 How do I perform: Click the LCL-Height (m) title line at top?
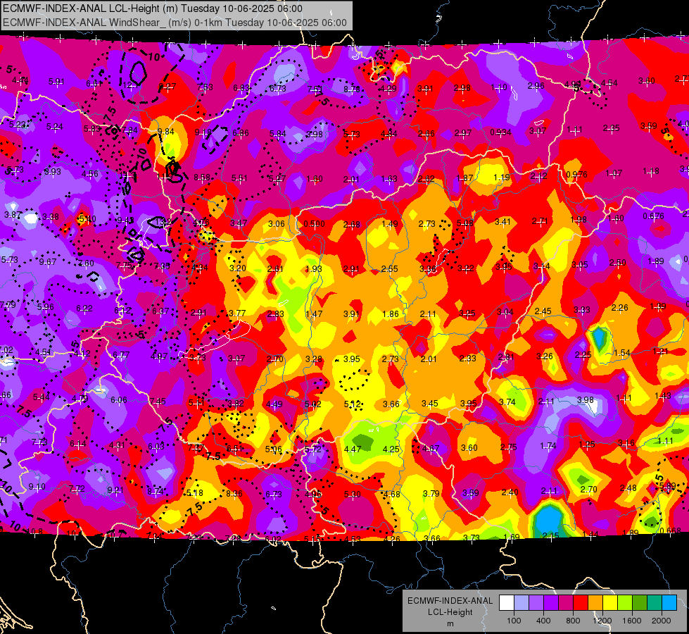point(153,8)
